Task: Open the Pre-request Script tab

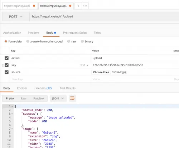Action: tap(75, 33)
